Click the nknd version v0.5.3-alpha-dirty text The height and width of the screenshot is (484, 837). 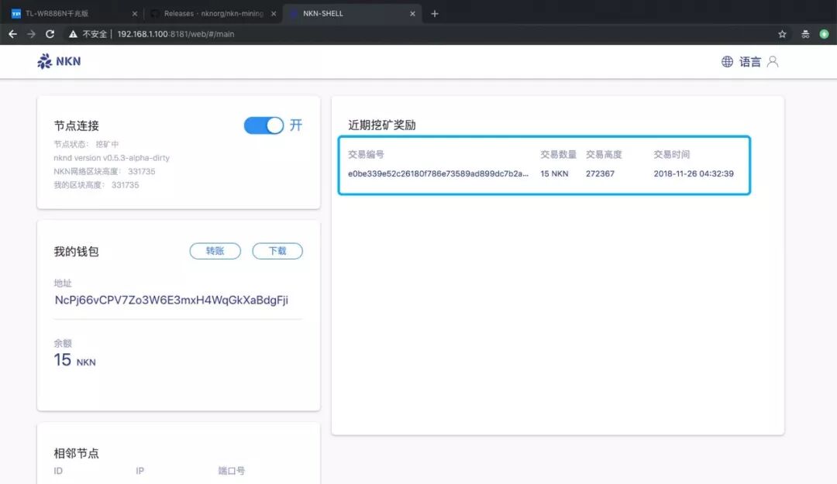(112, 158)
